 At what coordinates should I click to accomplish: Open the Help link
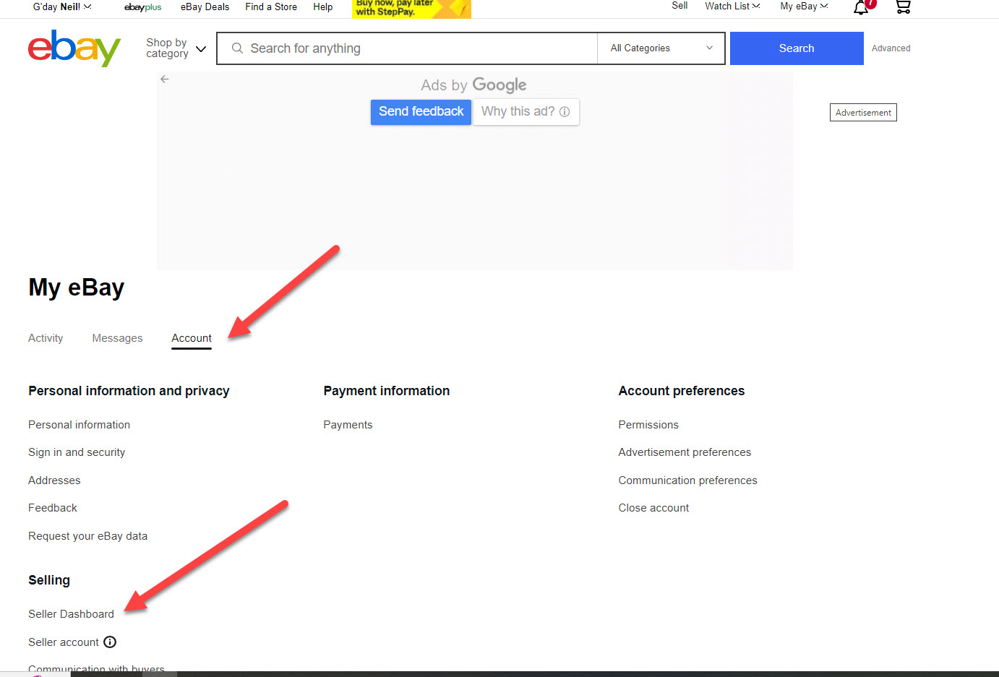pyautogui.click(x=322, y=7)
